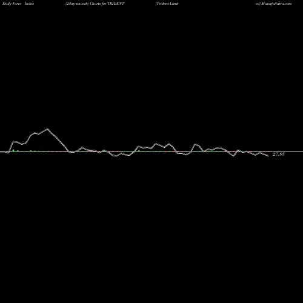Click the 'Daily Force Index' title text
The width and height of the screenshot is (303, 303).
pyautogui.click(x=18, y=4)
